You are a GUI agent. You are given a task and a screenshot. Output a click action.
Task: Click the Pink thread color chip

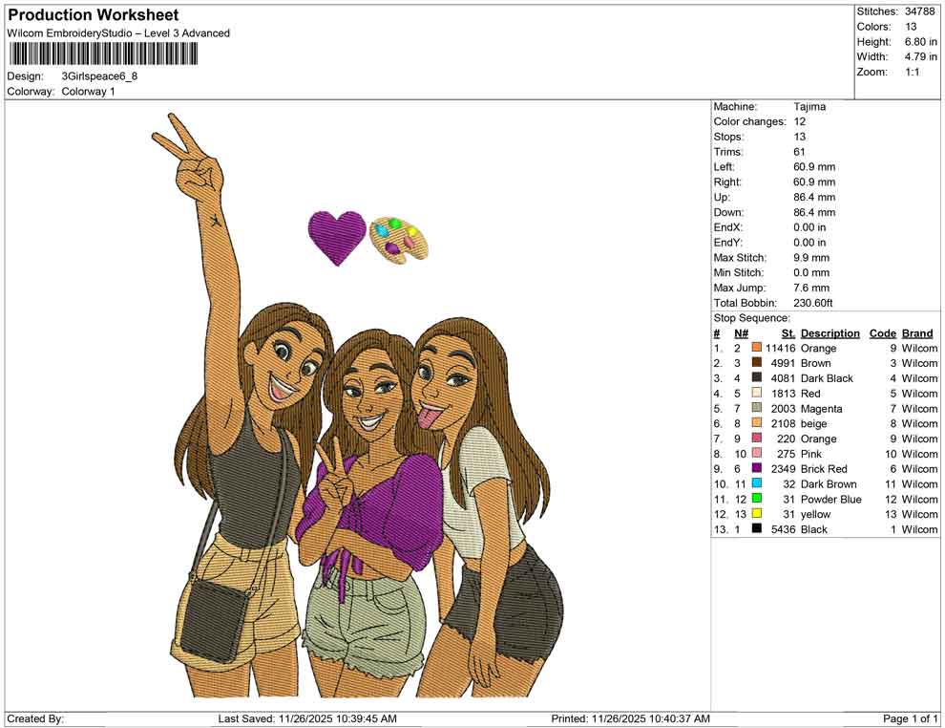point(756,454)
